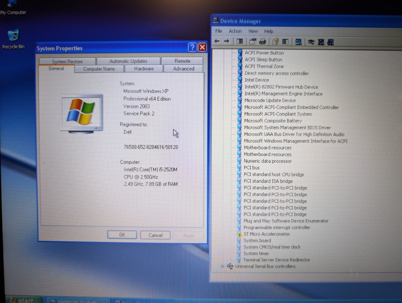Select Direct memory access controller
Screen dimensions: 402x303
tap(277, 73)
